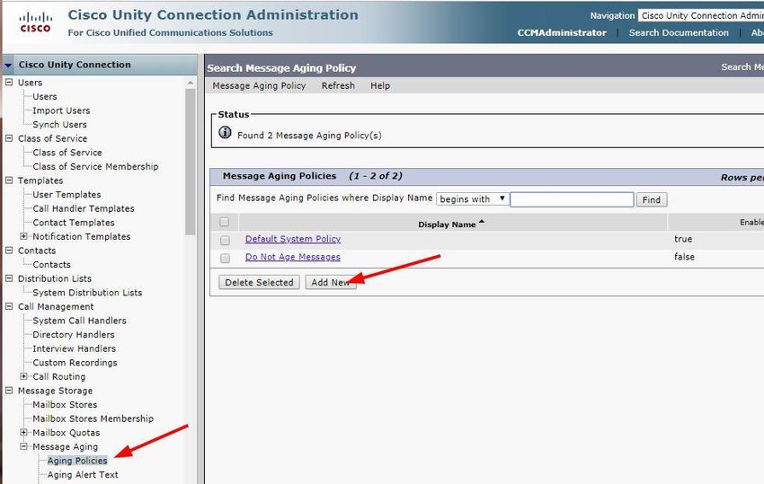Collapse the Message Aging node
This screenshot has width=764, height=484.
[23, 446]
